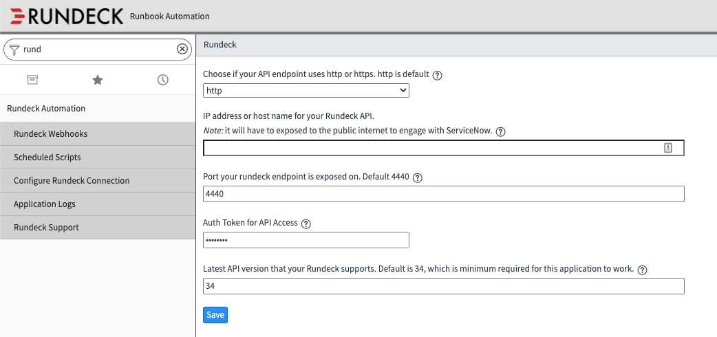Open the http protocol dropdown
The image size is (717, 337).
click(306, 90)
